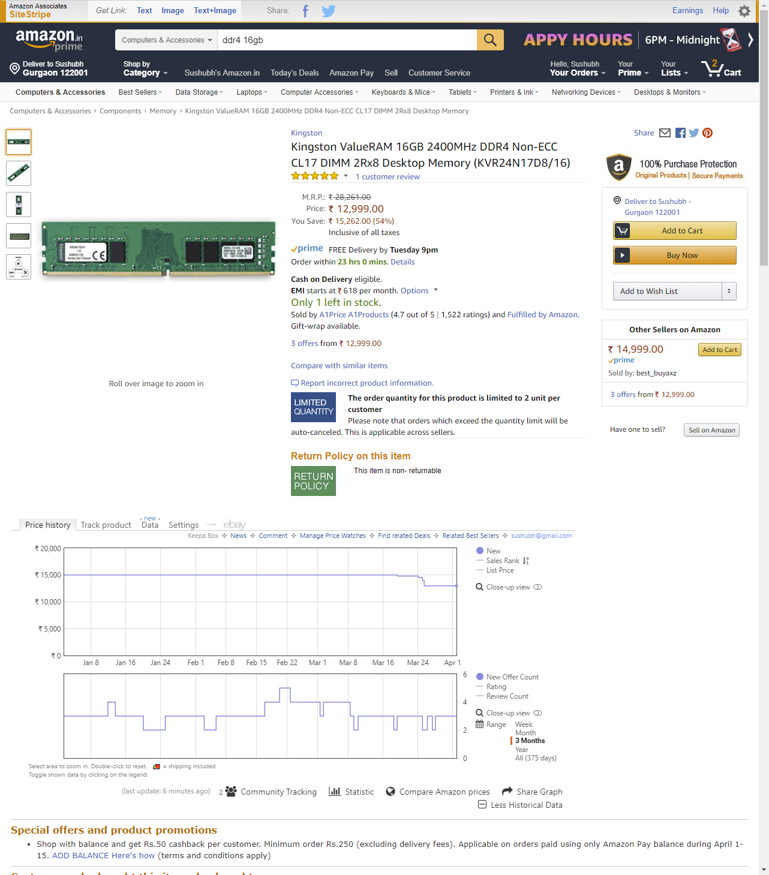
Task: Toggle the New price line legend
Action: point(488,551)
